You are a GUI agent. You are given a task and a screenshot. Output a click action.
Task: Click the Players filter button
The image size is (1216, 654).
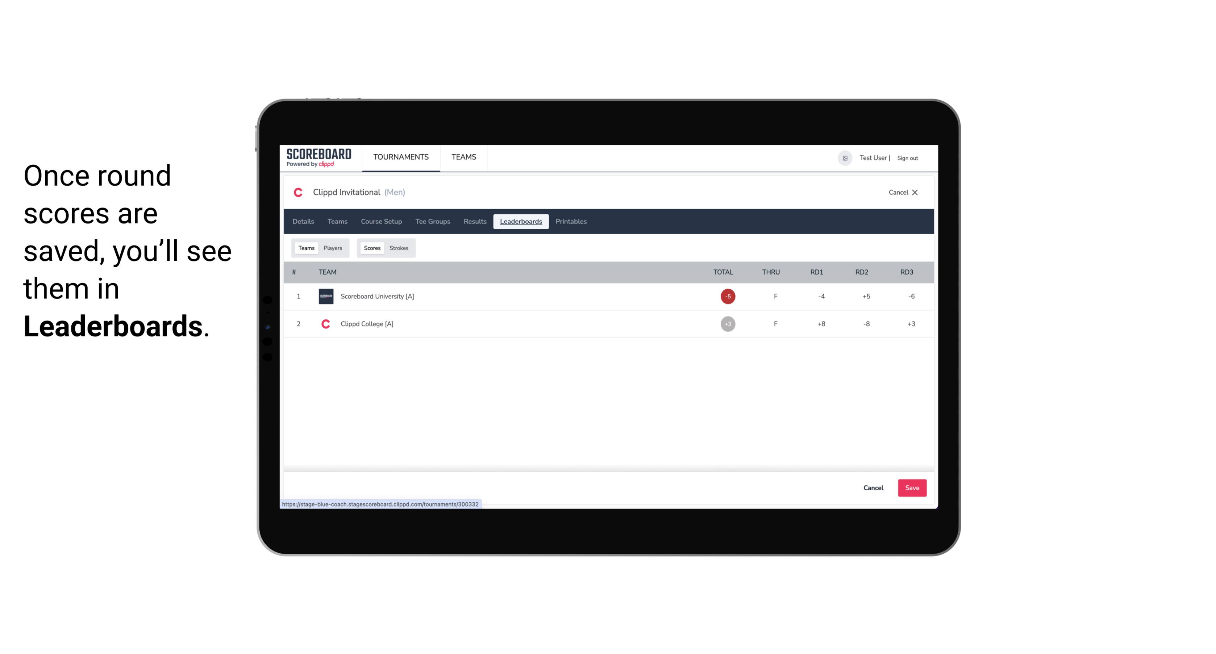(x=333, y=247)
